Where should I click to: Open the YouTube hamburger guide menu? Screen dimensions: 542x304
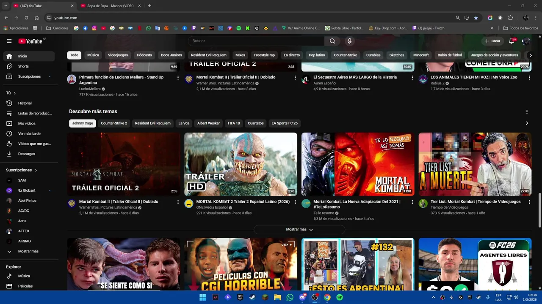pos(9,41)
